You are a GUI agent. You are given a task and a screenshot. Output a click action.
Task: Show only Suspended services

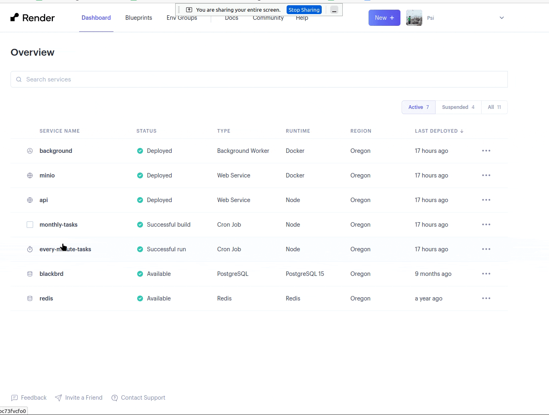(x=458, y=107)
